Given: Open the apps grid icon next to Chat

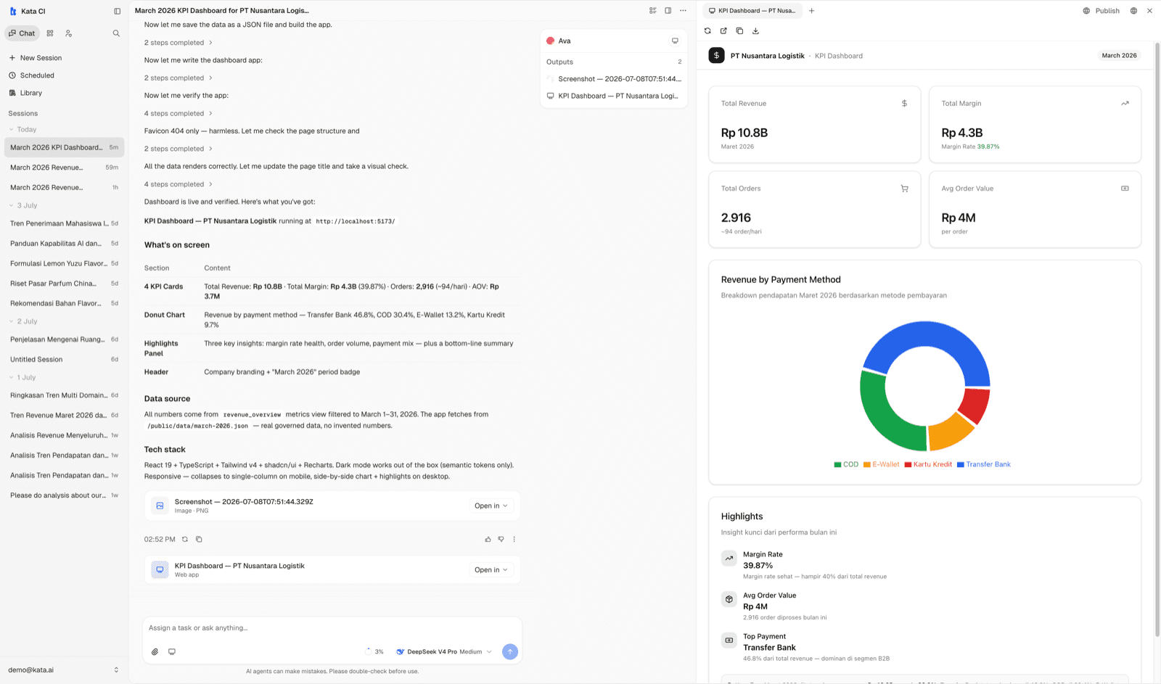Looking at the screenshot, I should tap(50, 33).
